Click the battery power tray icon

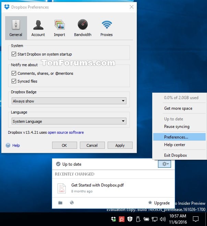point(146,219)
